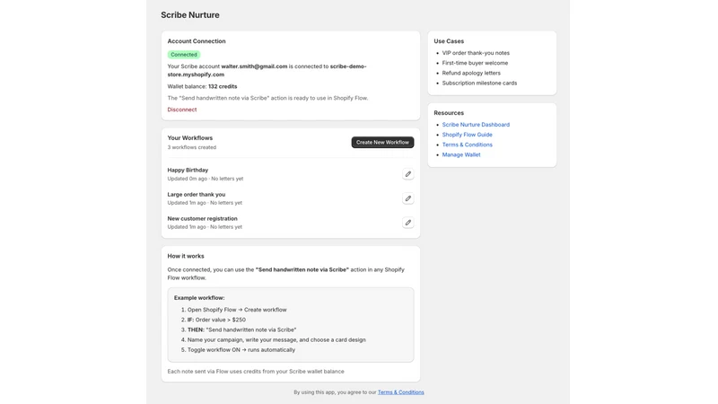Click Refund apology letters item
This screenshot has height=404, width=718.
[x=471, y=74]
